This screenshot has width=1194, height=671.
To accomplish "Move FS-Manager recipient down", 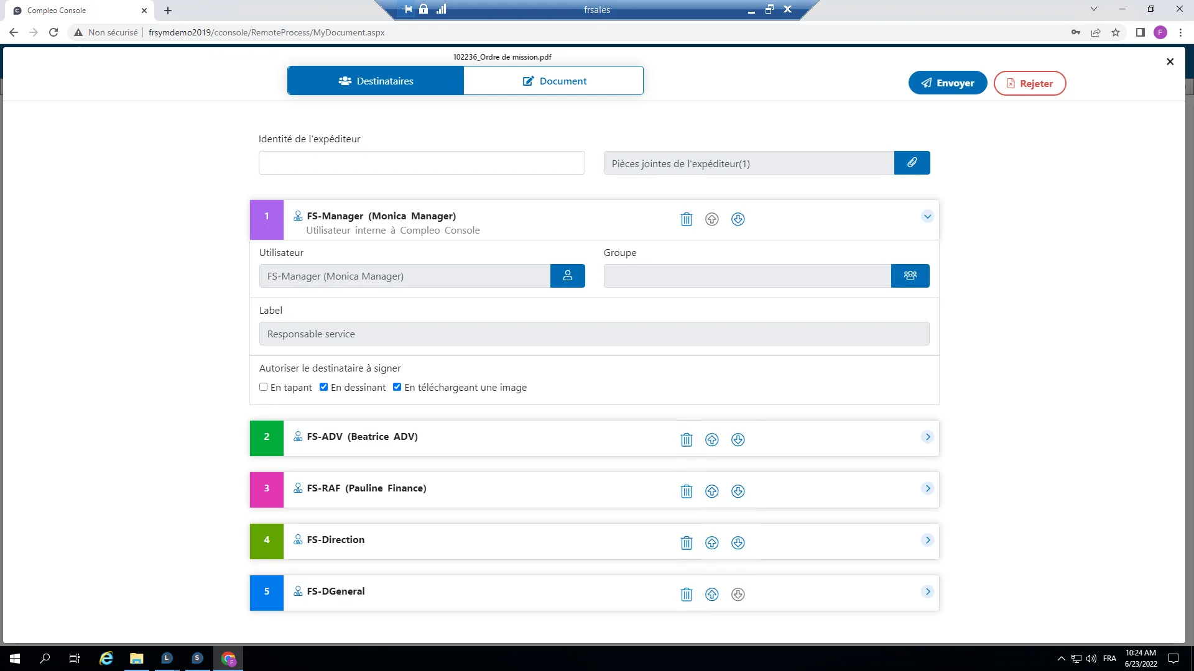I will click(x=738, y=219).
